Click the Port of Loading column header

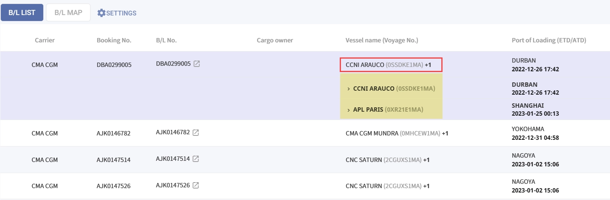[x=549, y=40]
